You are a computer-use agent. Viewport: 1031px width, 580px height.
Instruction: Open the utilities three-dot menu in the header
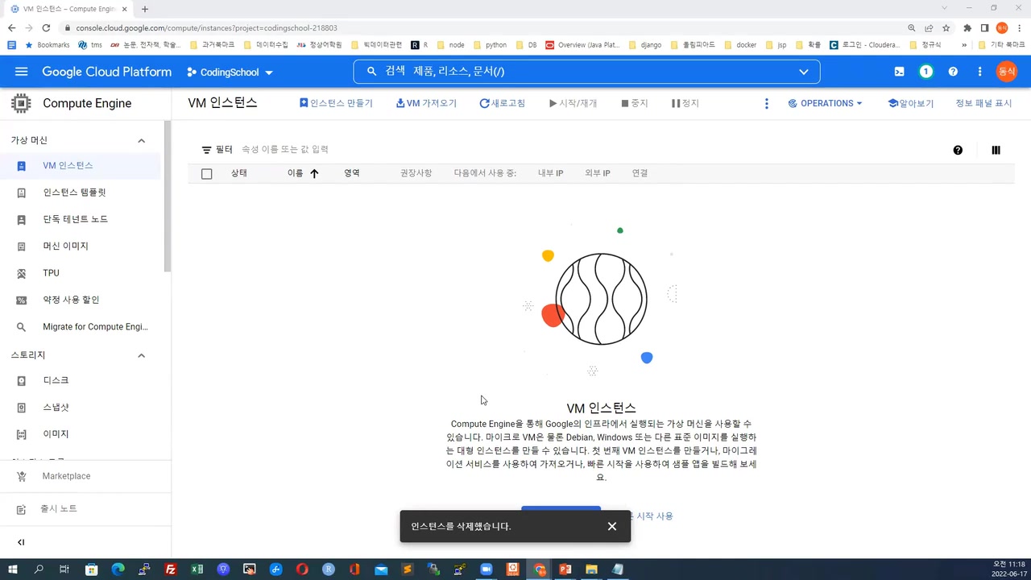pyautogui.click(x=979, y=72)
